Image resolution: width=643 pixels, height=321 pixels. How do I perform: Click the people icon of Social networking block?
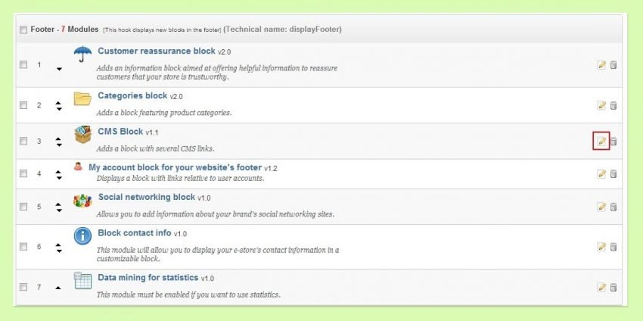tap(82, 201)
